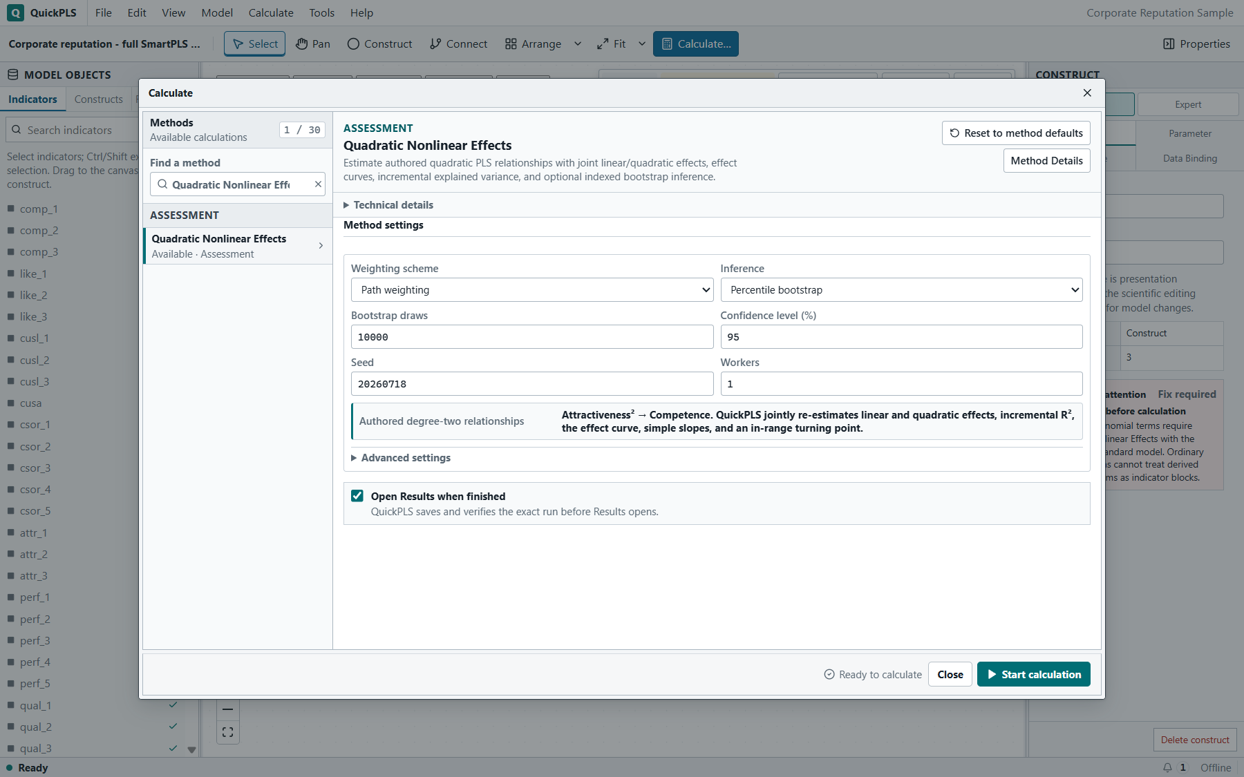Select the like_2 indicator
The width and height of the screenshot is (1244, 777).
33,296
